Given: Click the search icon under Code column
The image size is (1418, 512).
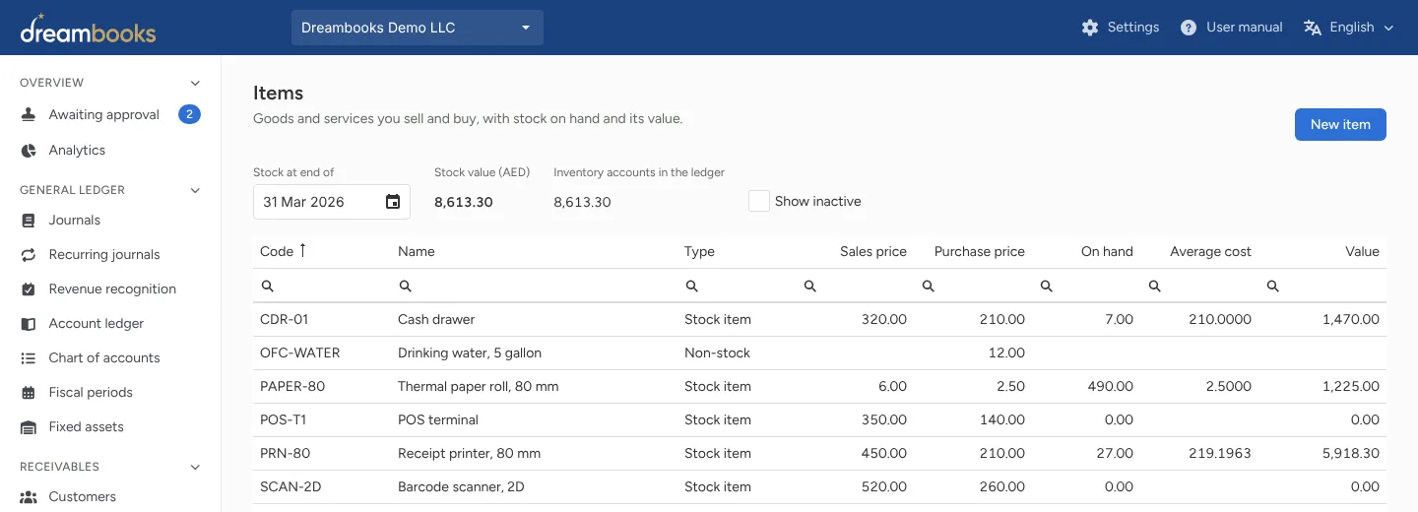Looking at the screenshot, I should click(x=267, y=286).
